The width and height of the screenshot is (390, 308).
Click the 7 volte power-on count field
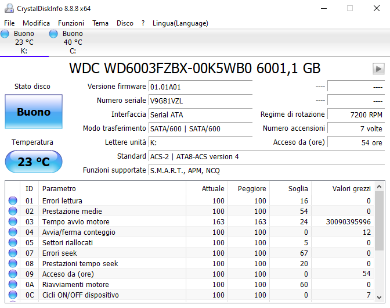[356, 129]
